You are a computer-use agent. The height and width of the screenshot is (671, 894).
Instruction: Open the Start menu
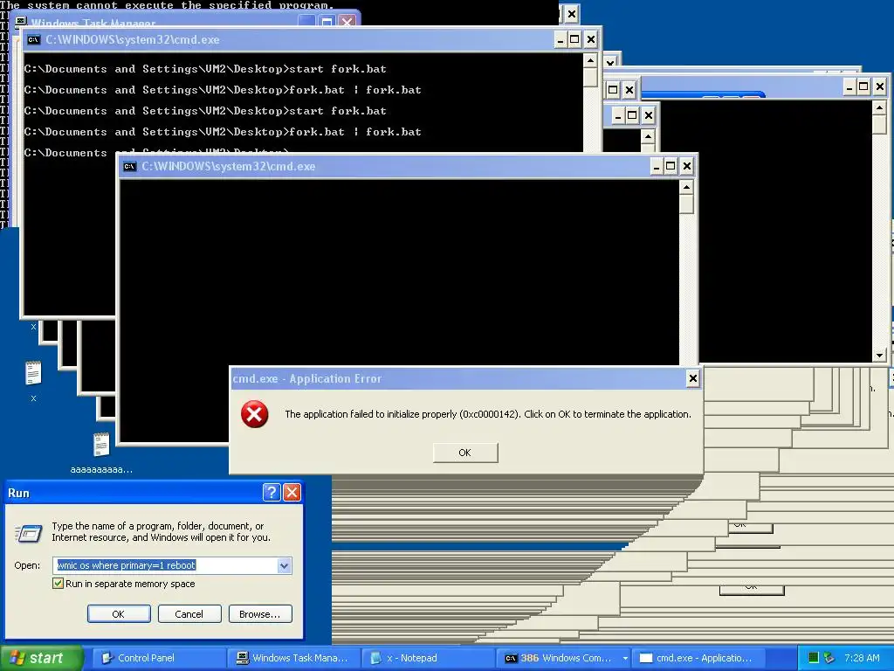tap(41, 658)
